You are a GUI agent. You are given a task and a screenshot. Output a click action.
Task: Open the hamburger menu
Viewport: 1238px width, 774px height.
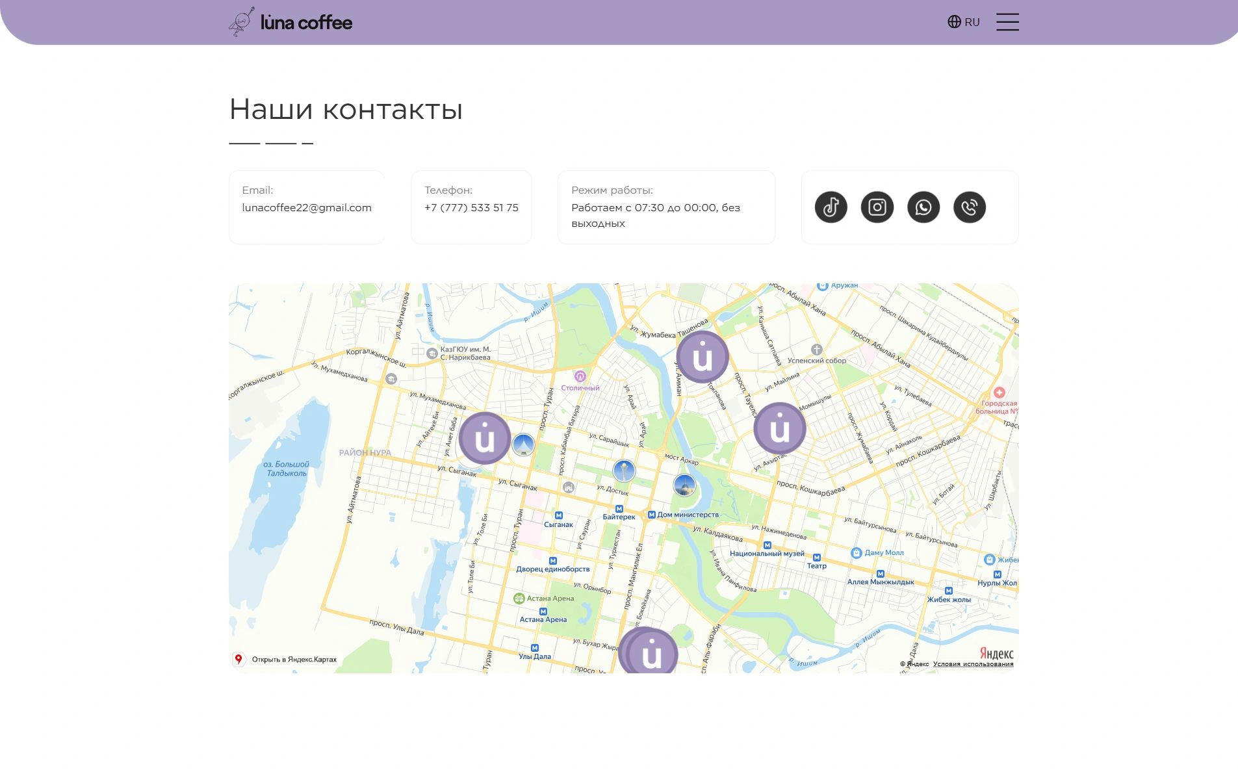(x=1007, y=22)
